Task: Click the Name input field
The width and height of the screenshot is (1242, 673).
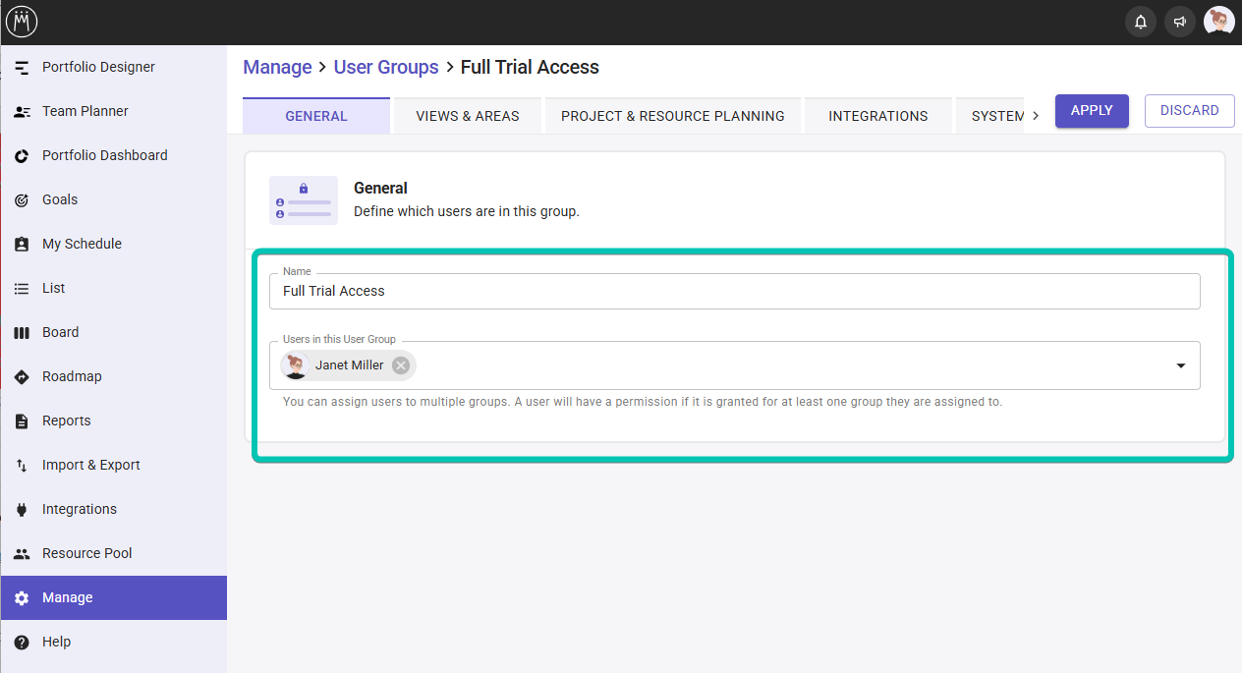Action: pos(734,291)
